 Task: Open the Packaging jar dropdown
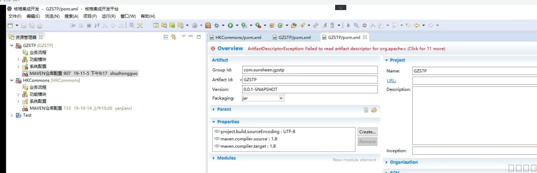click(x=281, y=98)
